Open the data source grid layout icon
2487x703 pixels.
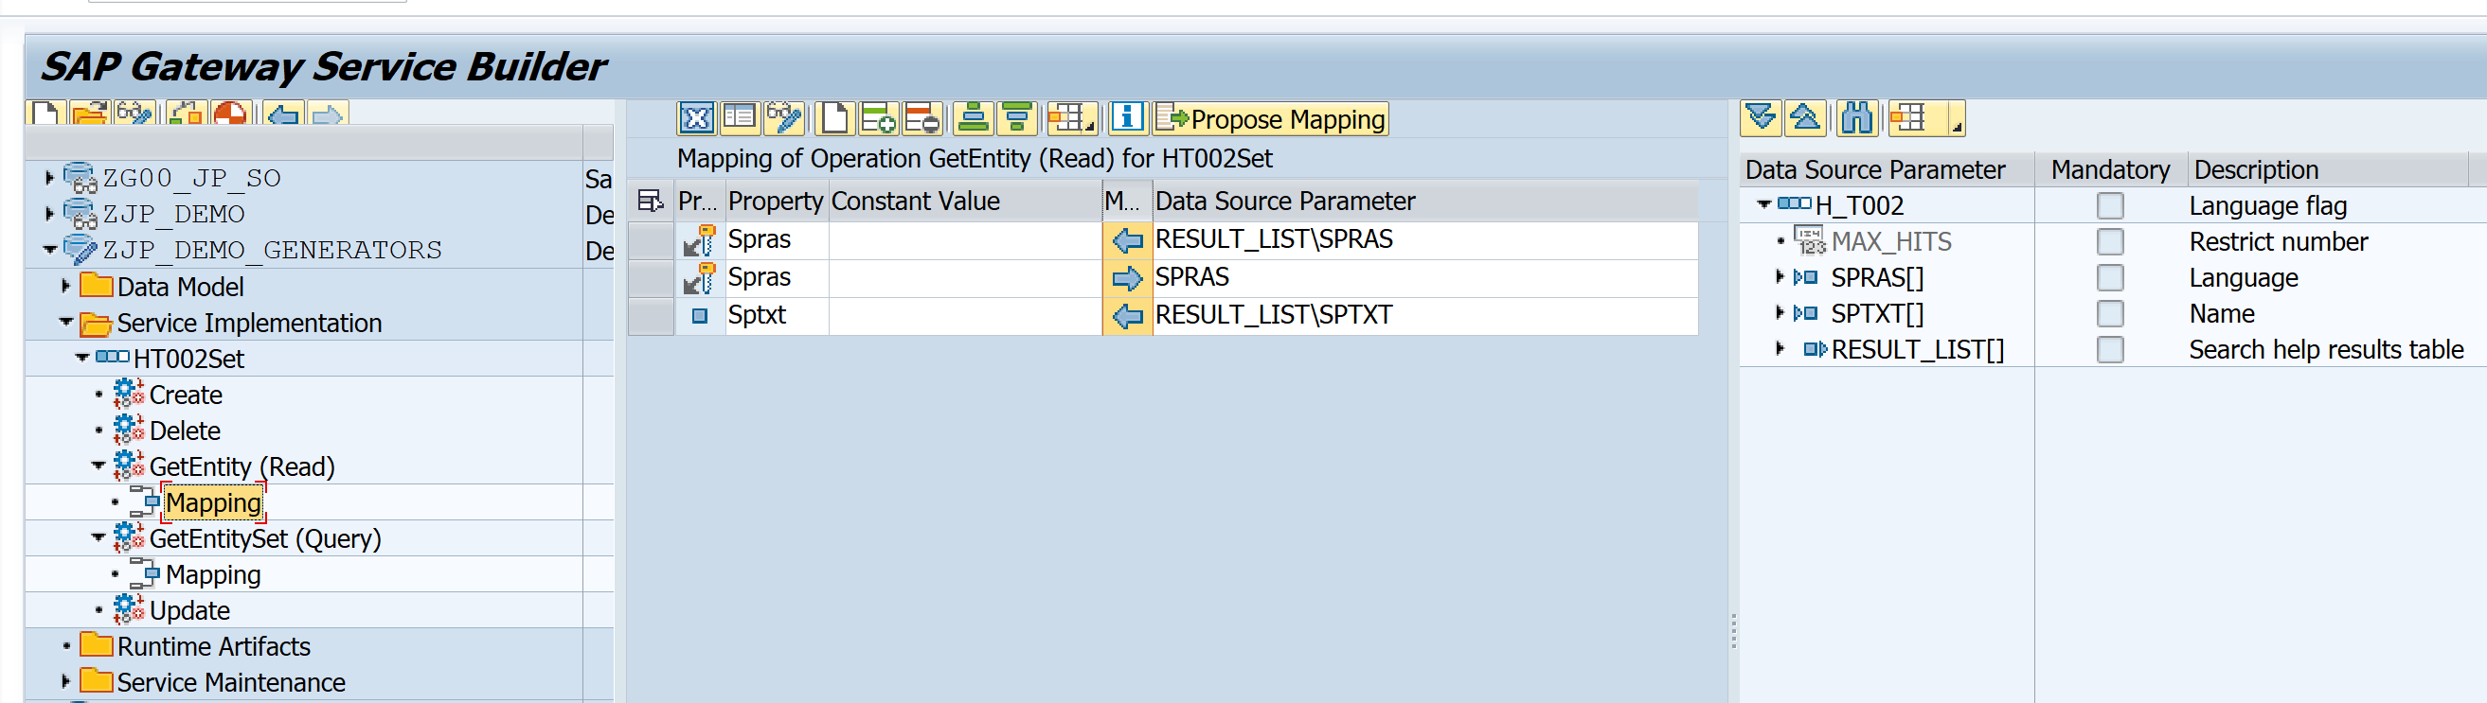click(1925, 118)
